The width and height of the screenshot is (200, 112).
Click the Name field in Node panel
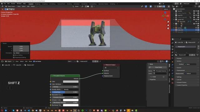160,71
